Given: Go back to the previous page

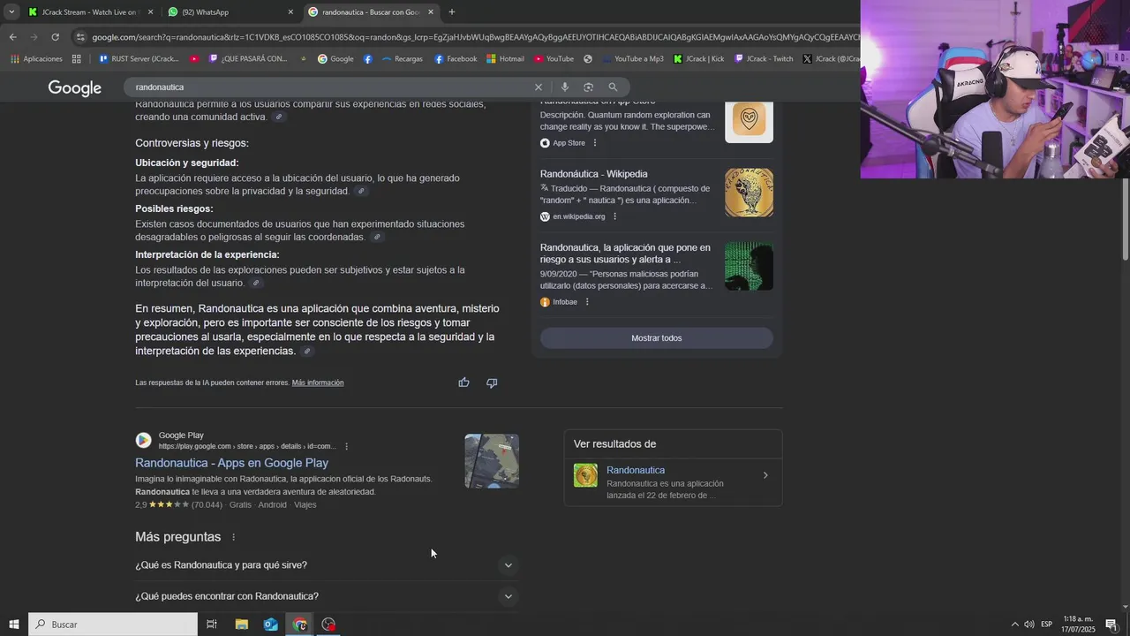Looking at the screenshot, I should (x=12, y=37).
